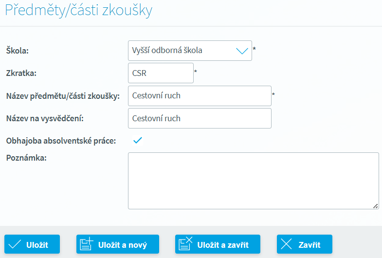382x258 pixels.
Task: Click the checkmark icon on Uložit button
Action: (x=15, y=244)
